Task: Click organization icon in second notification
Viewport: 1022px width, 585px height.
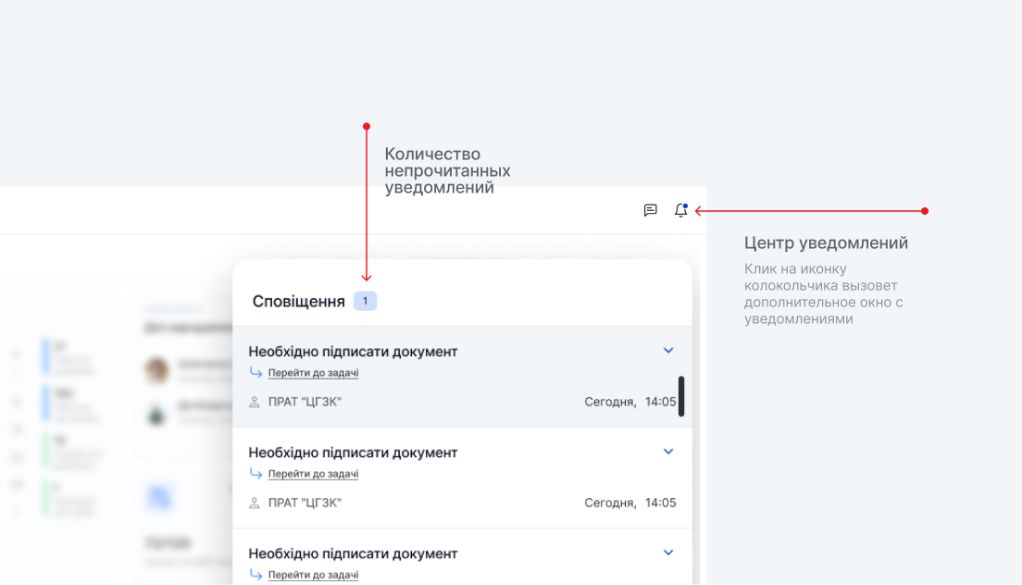Action: click(x=255, y=504)
